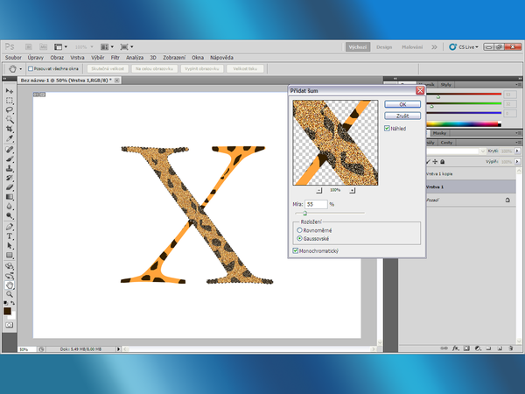
Task: Click the Zrušit cancel button
Action: pos(402,115)
